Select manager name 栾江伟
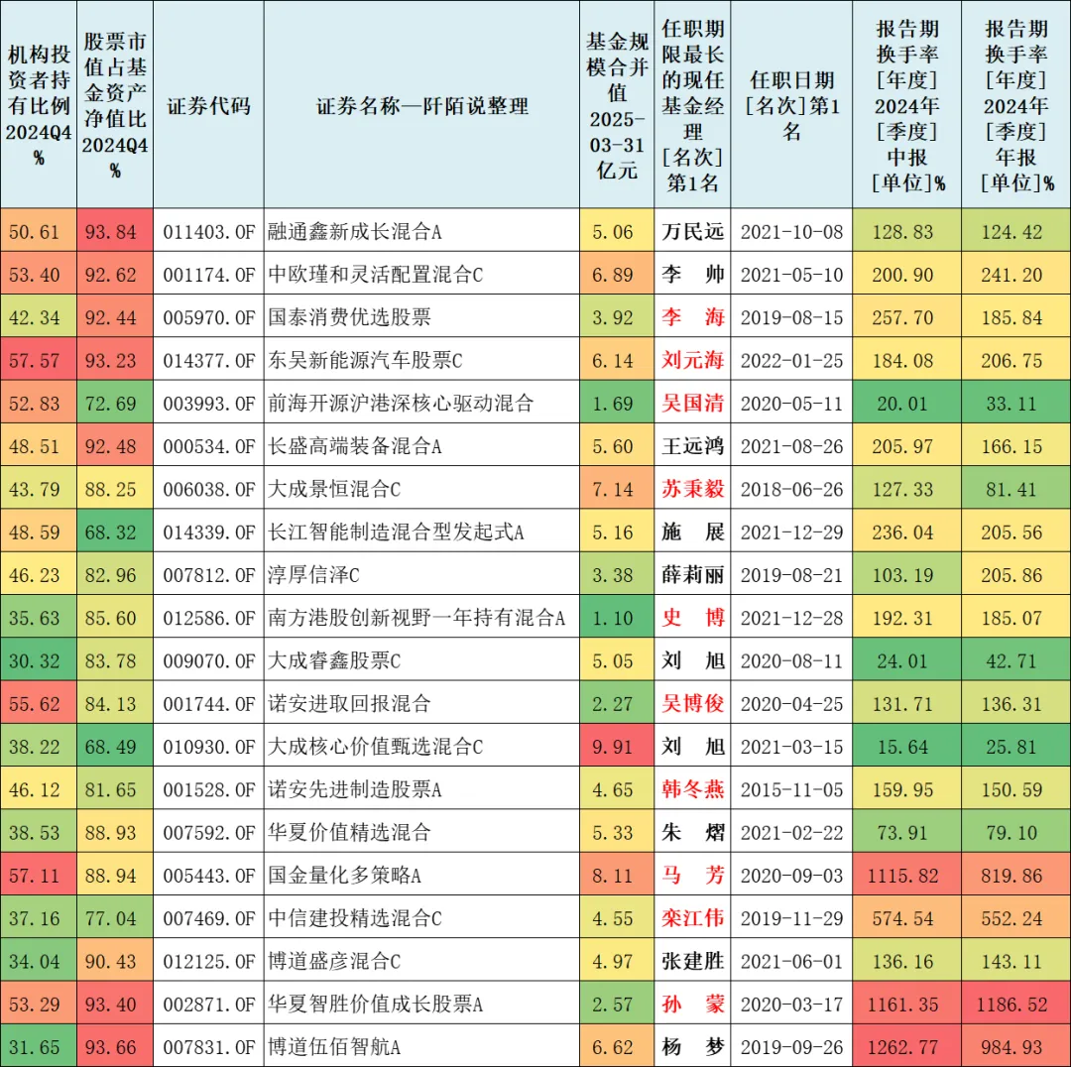 (692, 919)
